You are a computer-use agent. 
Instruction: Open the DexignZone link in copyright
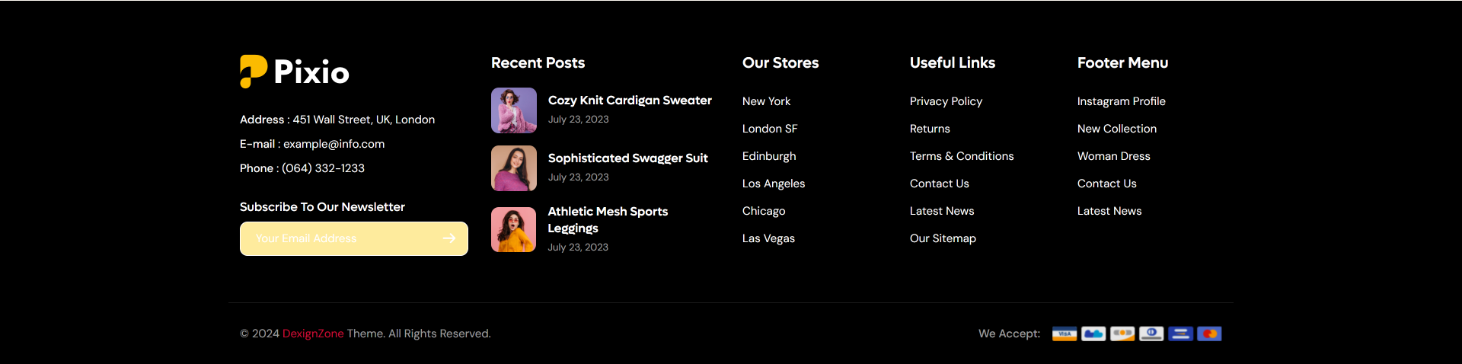coord(313,334)
